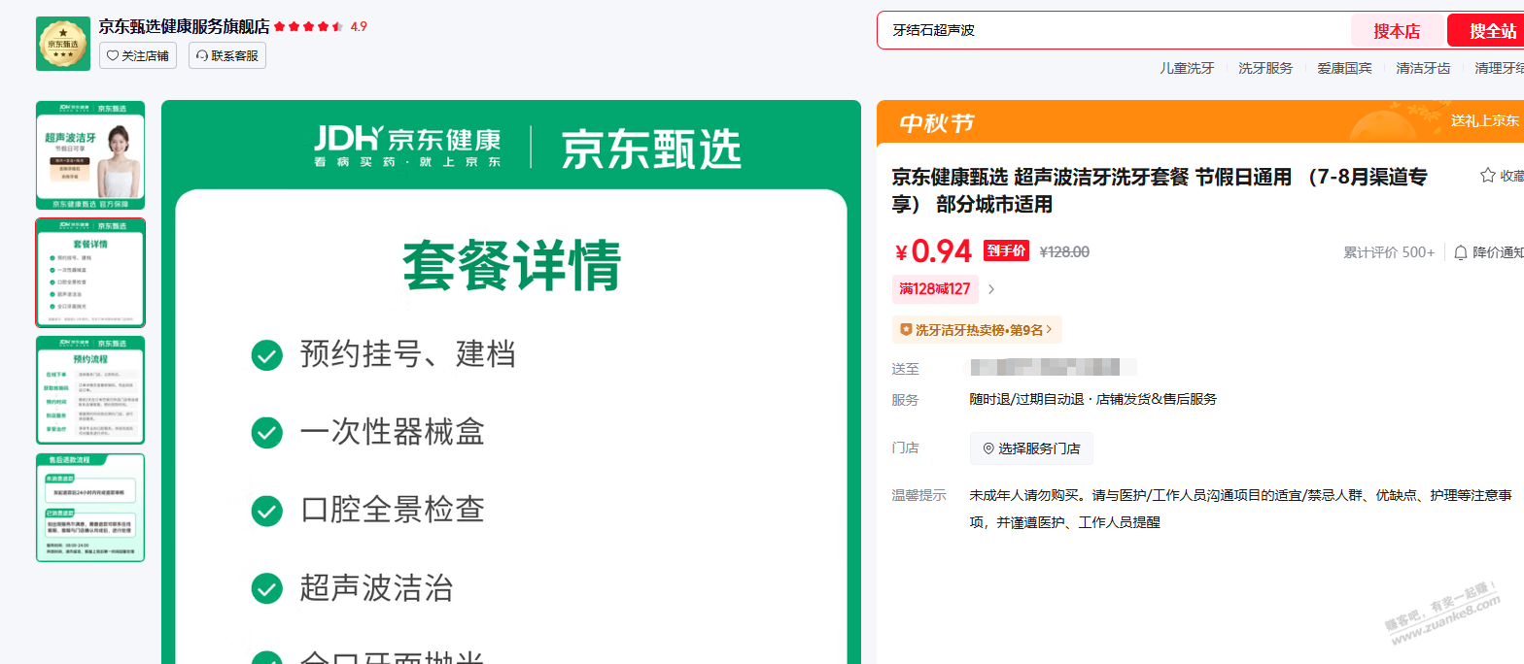Image resolution: width=1524 pixels, height=664 pixels.
Task: Select the 超声波洁牙 product thumbnail
Action: [90, 155]
